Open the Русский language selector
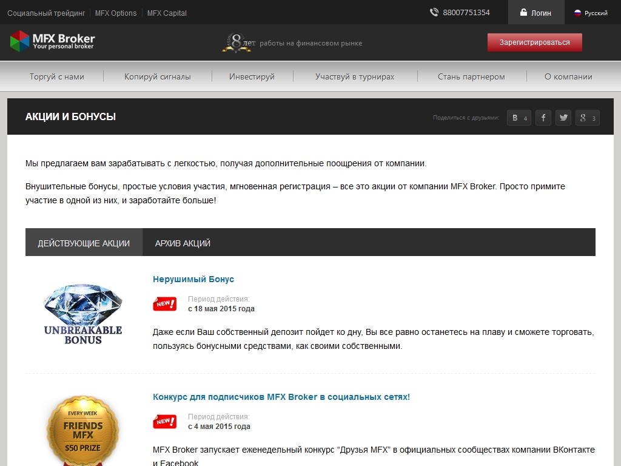This screenshot has width=621, height=466. (591, 13)
